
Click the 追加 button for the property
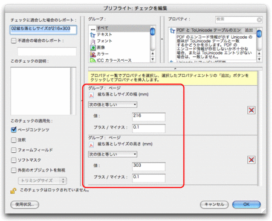click(x=249, y=30)
